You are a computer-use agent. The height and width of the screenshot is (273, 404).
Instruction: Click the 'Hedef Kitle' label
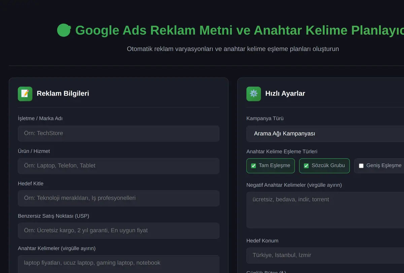point(31,183)
